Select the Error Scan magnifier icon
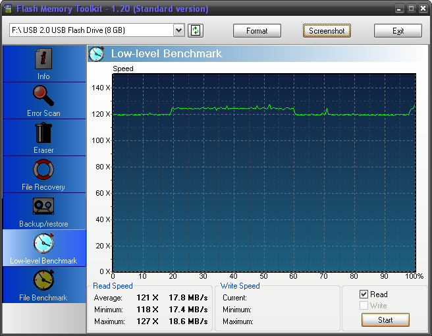 43,96
